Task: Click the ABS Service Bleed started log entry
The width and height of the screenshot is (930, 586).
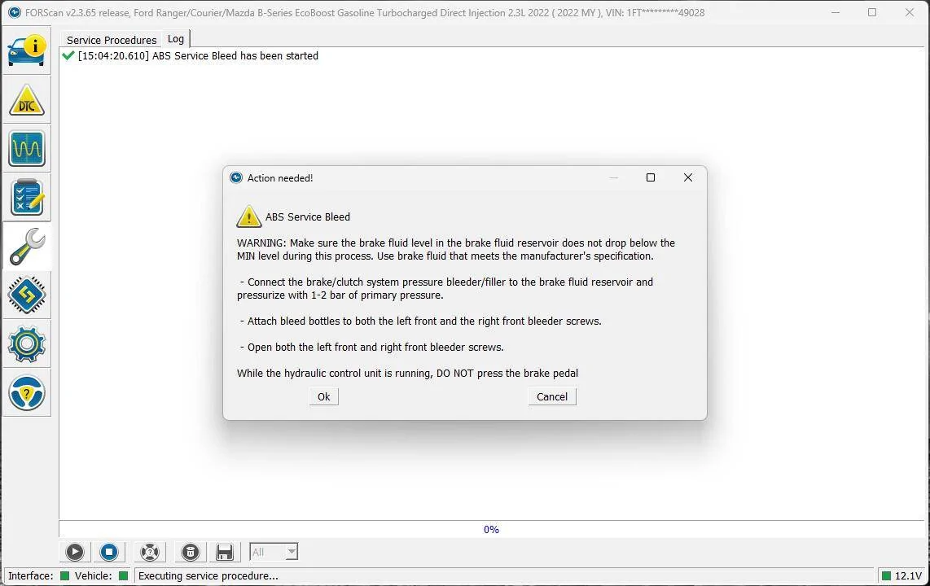Action: [x=198, y=55]
